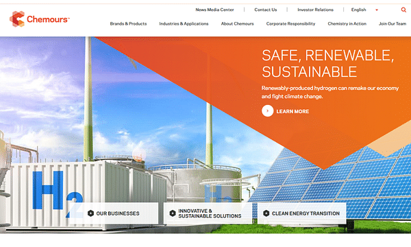Viewport: 411px width, 247px height.
Task: Click hexagon icon beside Our Businesses
Action: (x=90, y=213)
